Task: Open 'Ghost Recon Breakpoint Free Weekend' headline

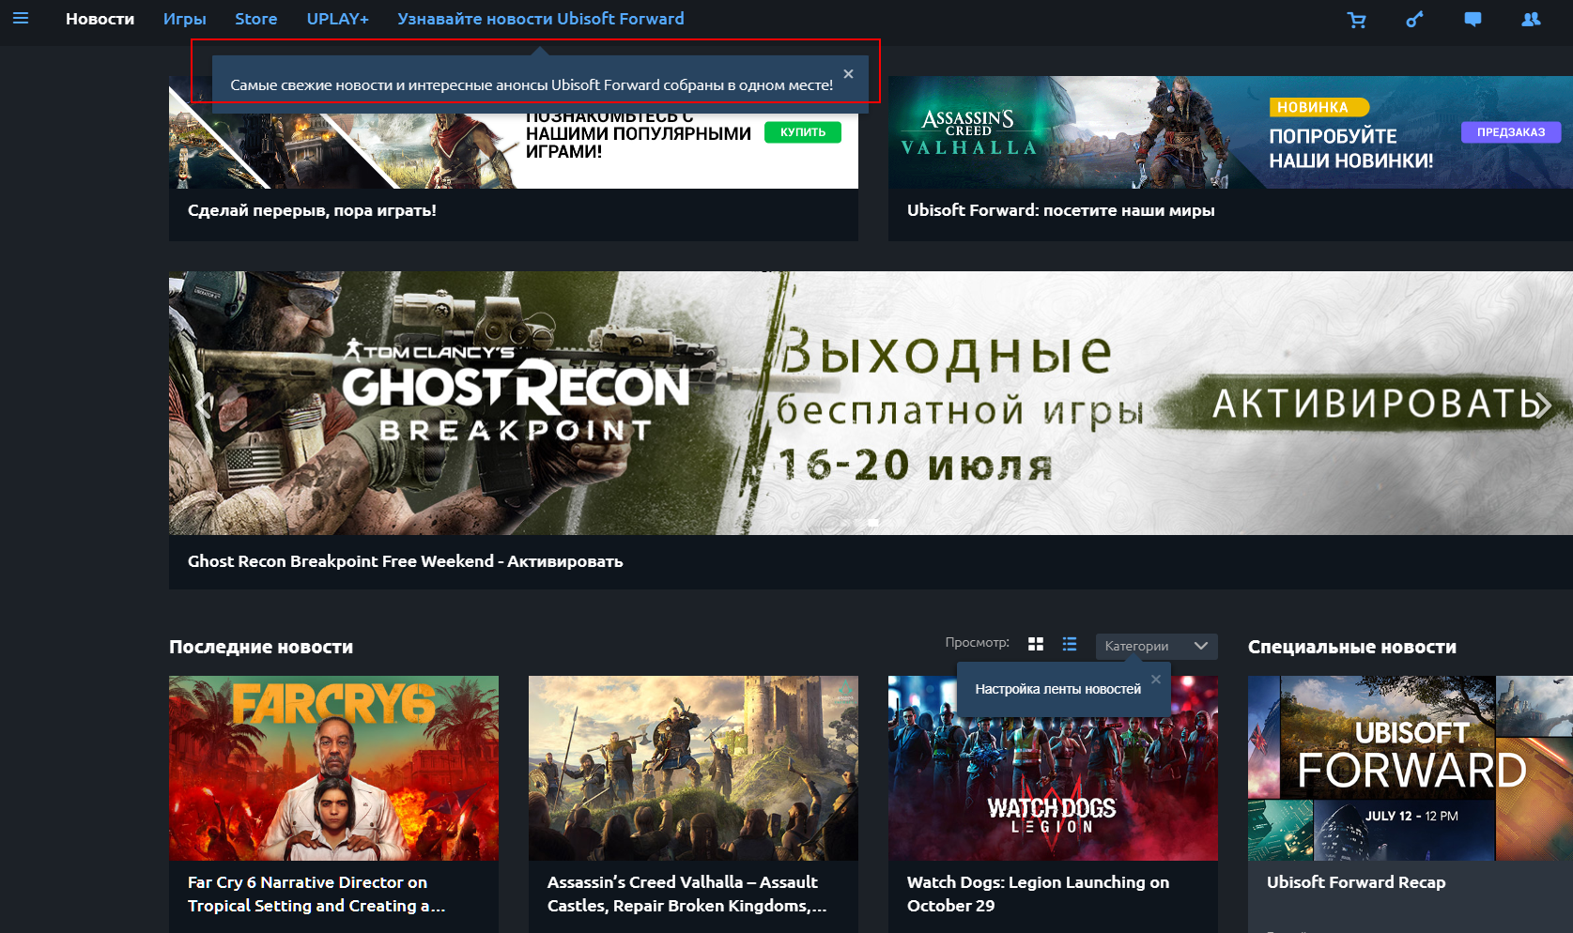Action: (405, 561)
